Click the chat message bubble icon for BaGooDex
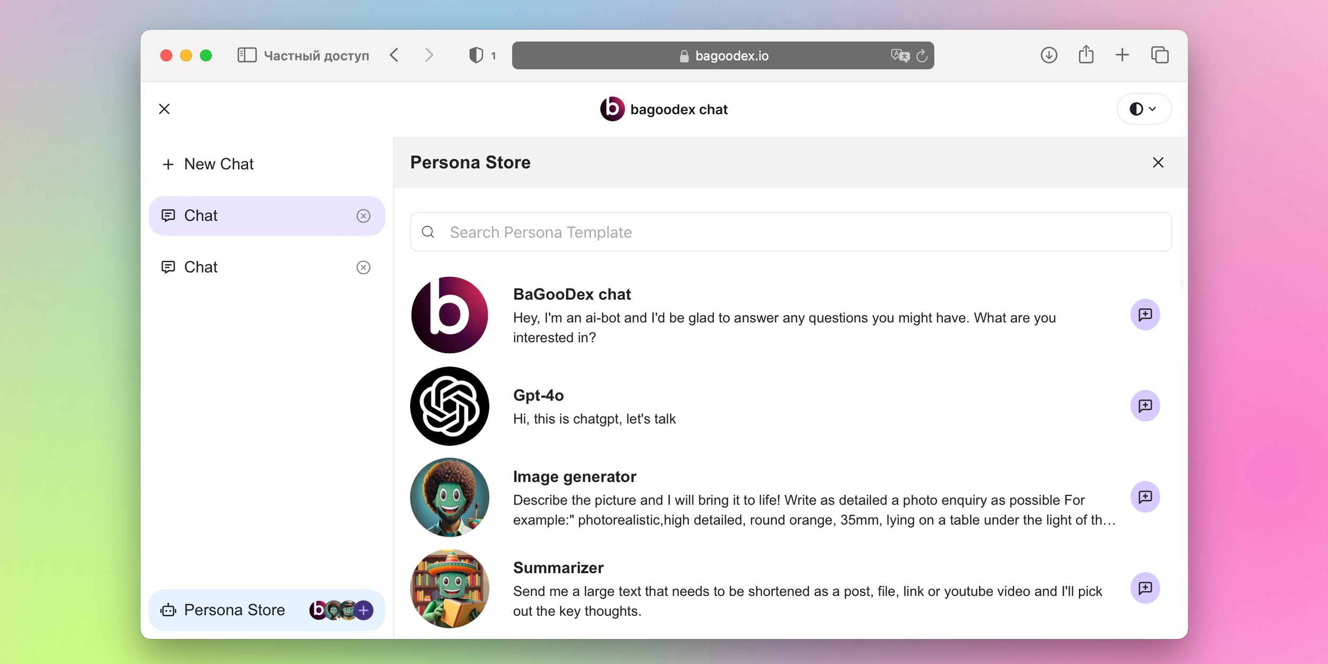This screenshot has height=664, width=1328. point(1146,314)
